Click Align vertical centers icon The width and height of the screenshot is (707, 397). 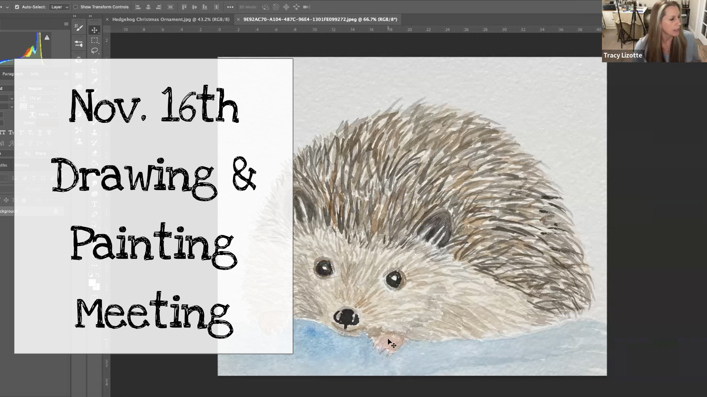click(194, 7)
